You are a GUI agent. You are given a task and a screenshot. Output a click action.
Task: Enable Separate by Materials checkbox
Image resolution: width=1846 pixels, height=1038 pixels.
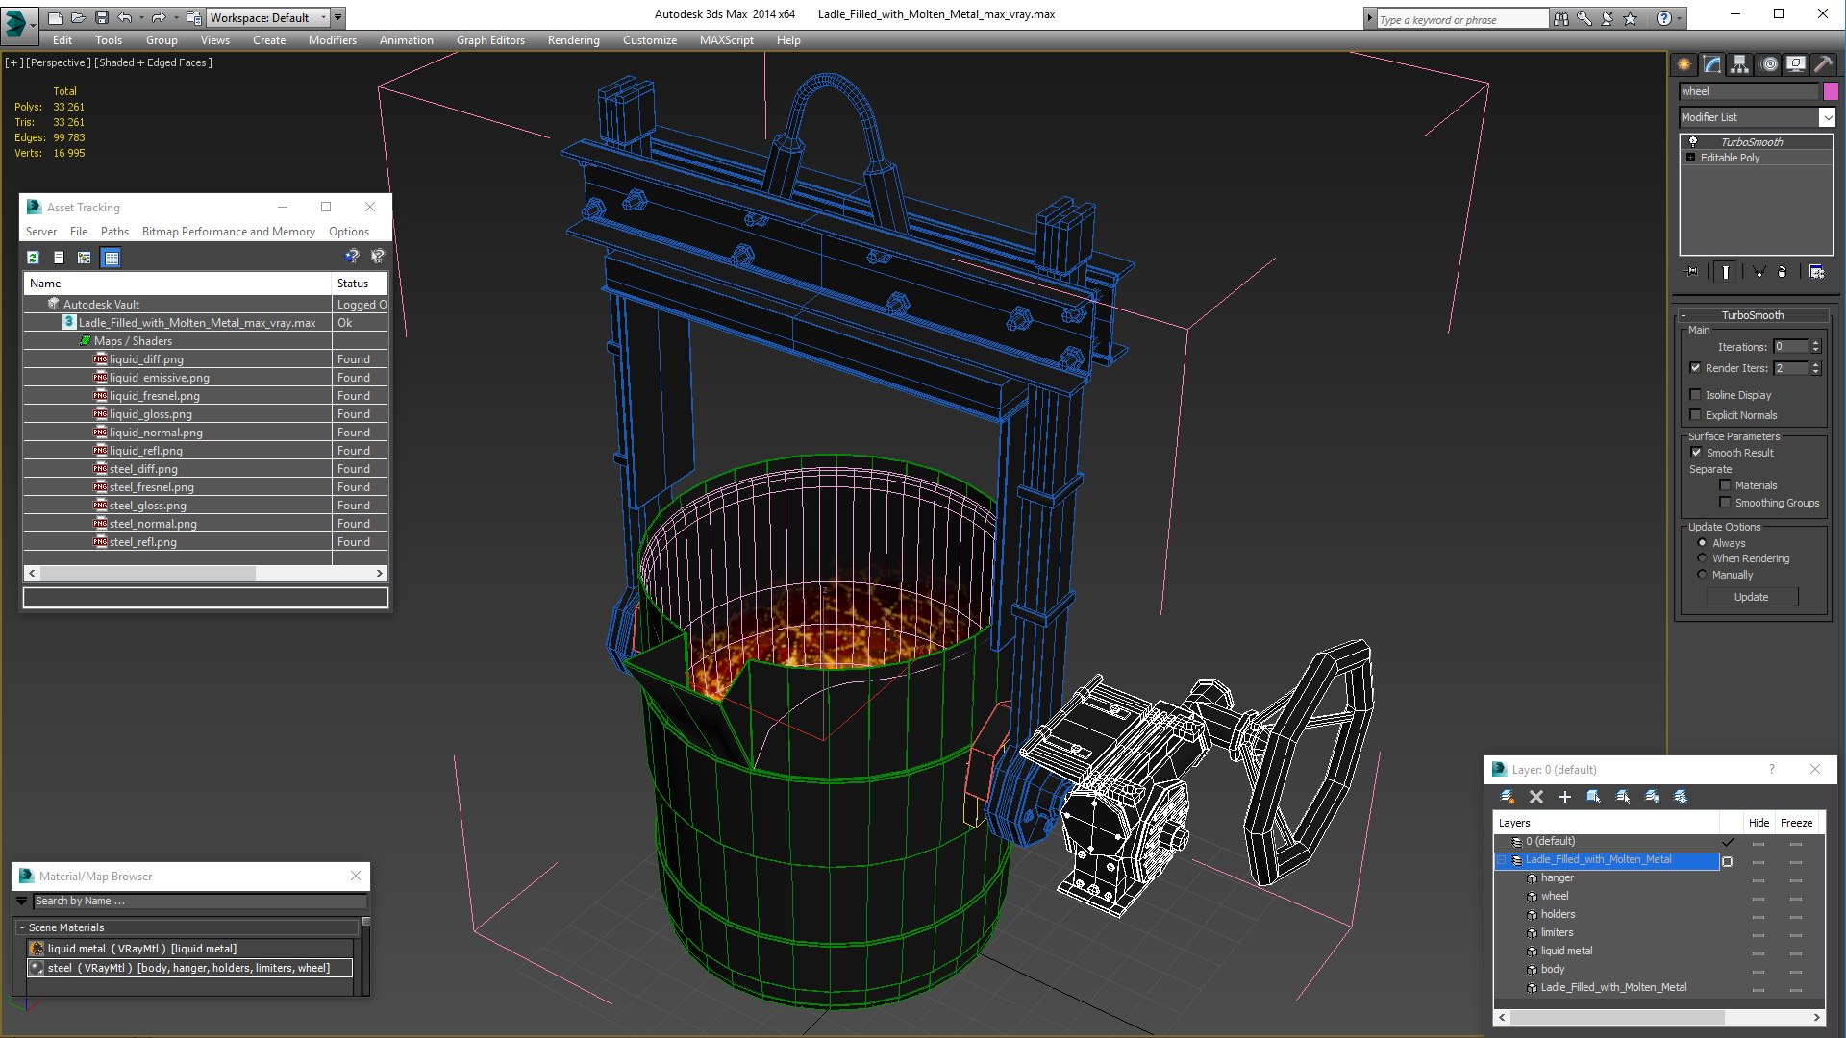1725,485
